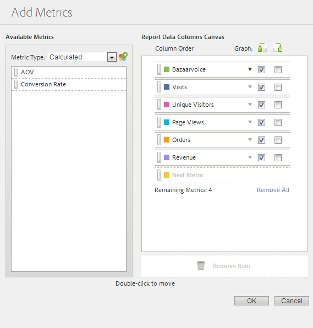Screen dimensions: 313x328
Task: Click the Remove All link
Action: [x=273, y=190]
